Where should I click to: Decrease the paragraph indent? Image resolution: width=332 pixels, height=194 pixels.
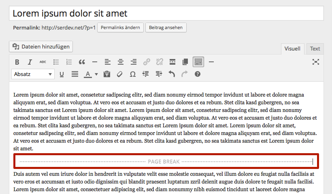[145, 74]
